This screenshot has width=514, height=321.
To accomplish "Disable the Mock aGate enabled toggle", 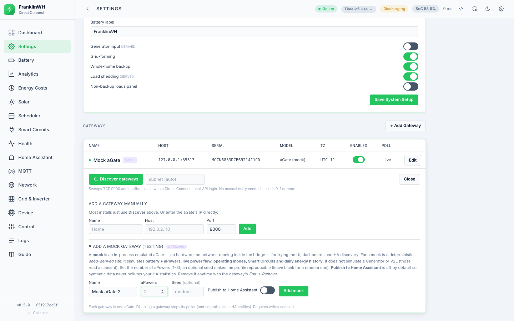I will tap(359, 160).
